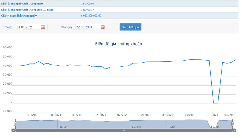
Task: Click the 18. Jan navigator marker
Action: pyautogui.click(x=63, y=127)
